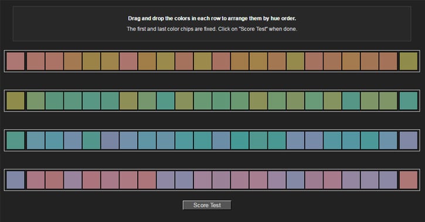
Task: Pick the seventh chip, pink, in the first row
Action: [x=128, y=61]
